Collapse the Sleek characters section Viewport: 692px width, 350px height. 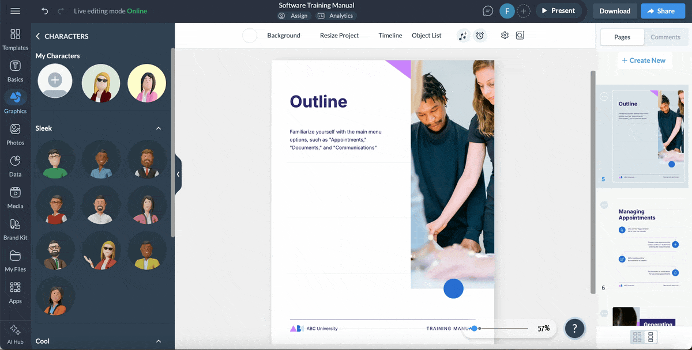pyautogui.click(x=158, y=128)
